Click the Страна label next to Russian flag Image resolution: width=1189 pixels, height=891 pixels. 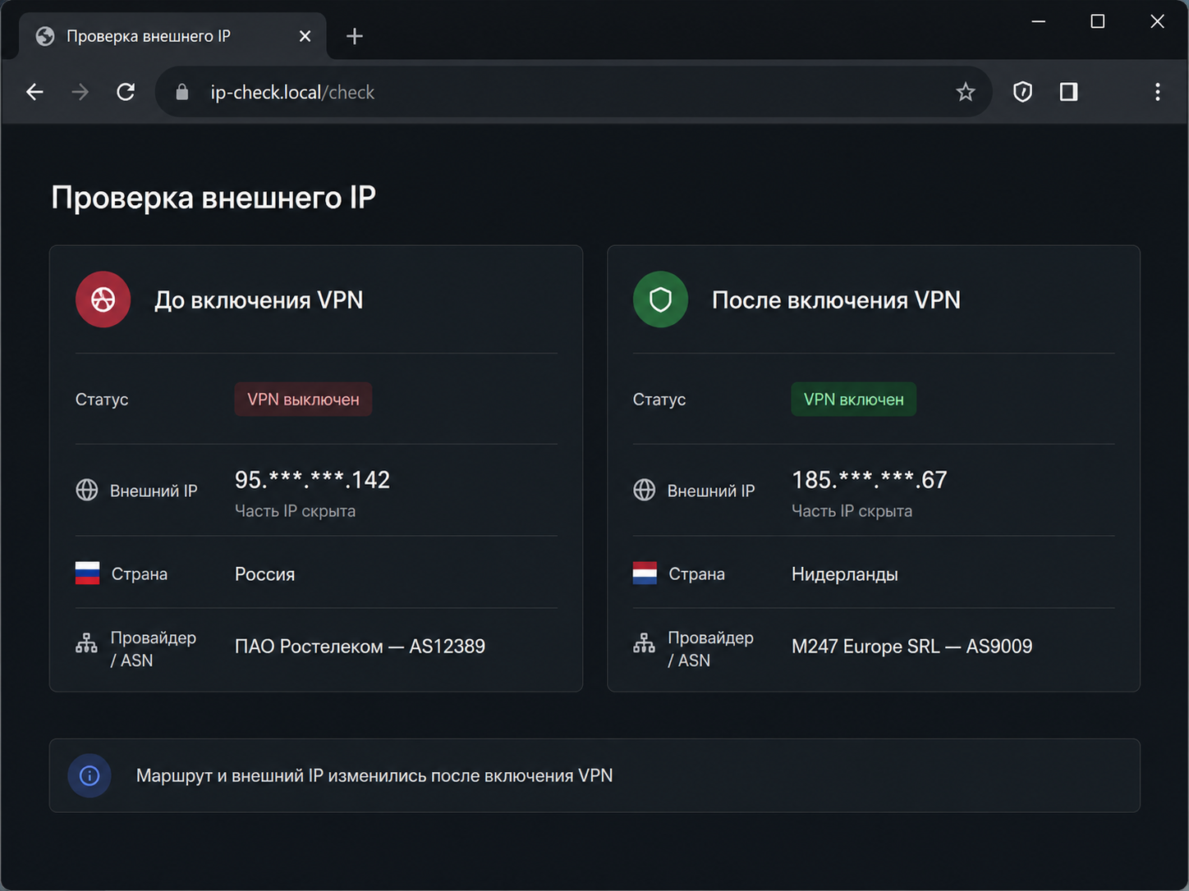click(x=140, y=574)
